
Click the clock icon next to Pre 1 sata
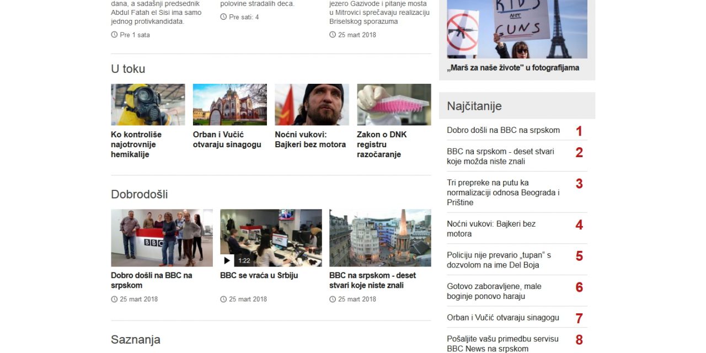[x=114, y=35]
